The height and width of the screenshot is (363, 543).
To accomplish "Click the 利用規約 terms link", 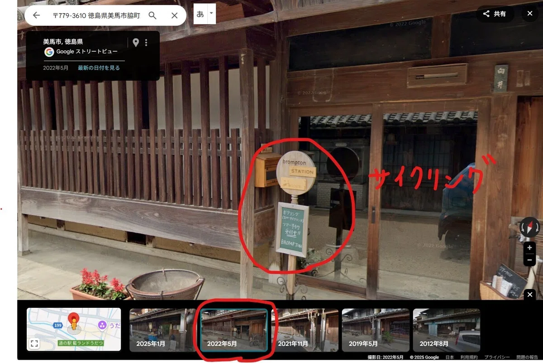I will coord(468,357).
